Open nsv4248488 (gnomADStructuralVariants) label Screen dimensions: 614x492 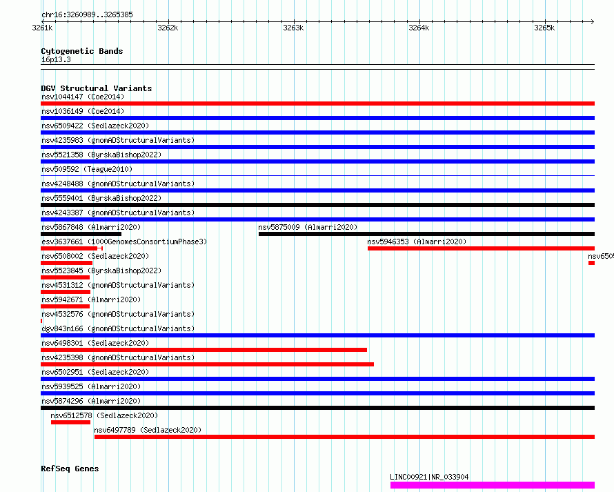[x=118, y=184]
